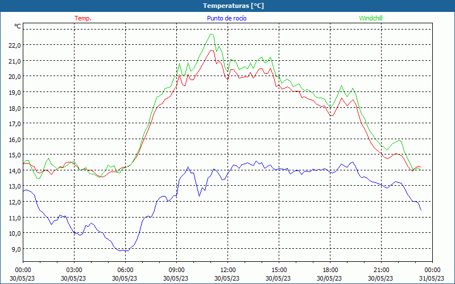This screenshot has width=455, height=284.
Task: Click the Temperaturas [°C] chart title
Action: click(x=233, y=6)
